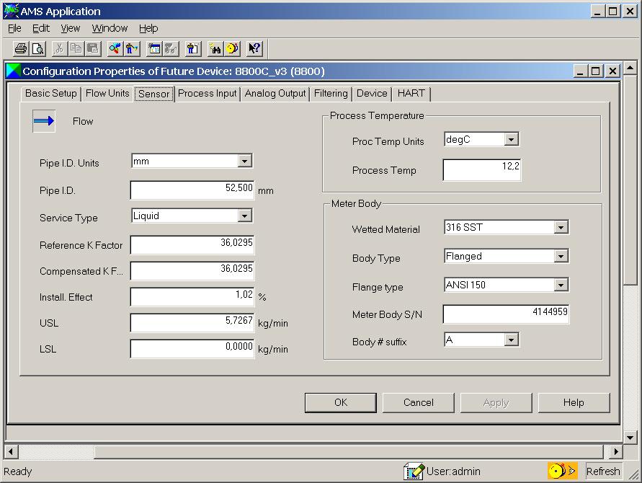Screen dimensions: 642x483
Task: Click the person-with-device icon left of the calendar icon
Action: click(132, 49)
